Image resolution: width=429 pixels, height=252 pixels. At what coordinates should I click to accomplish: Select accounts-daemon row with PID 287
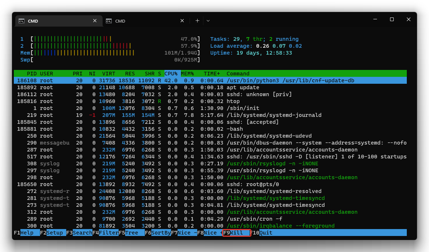tap(210, 150)
